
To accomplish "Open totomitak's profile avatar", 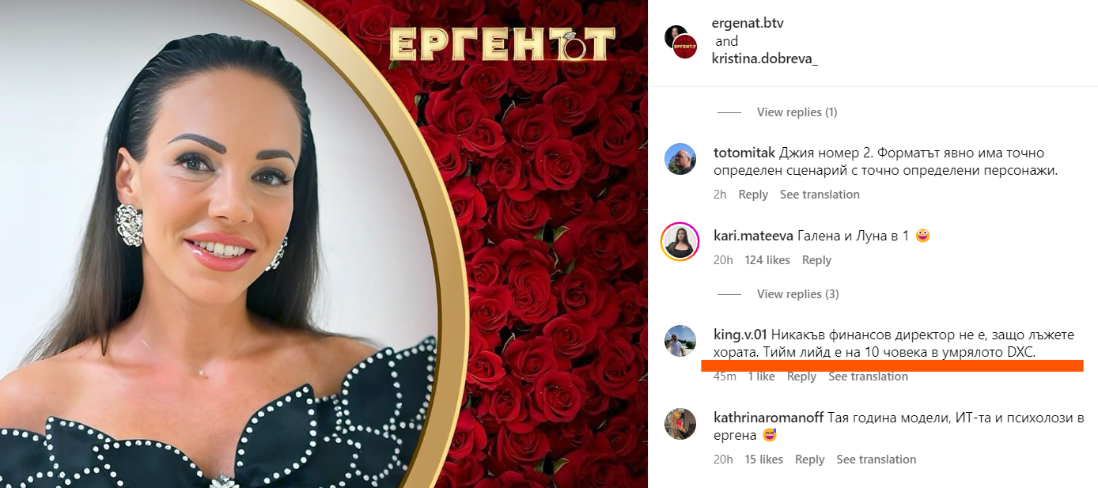I will click(680, 159).
